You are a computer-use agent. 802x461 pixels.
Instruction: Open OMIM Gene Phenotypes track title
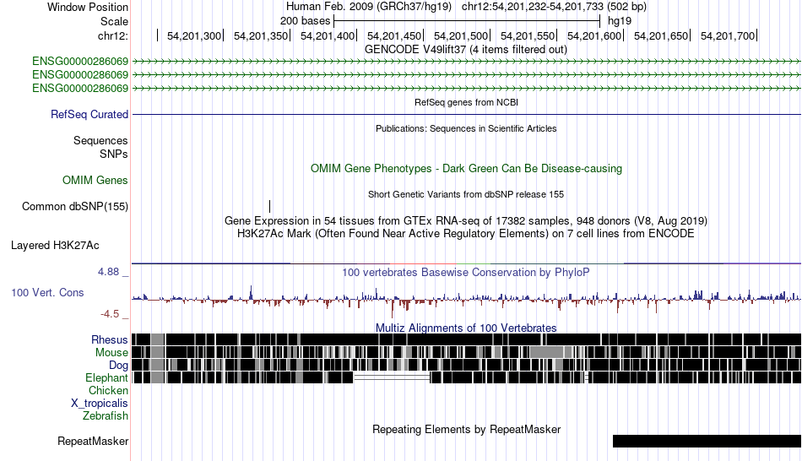coord(466,168)
